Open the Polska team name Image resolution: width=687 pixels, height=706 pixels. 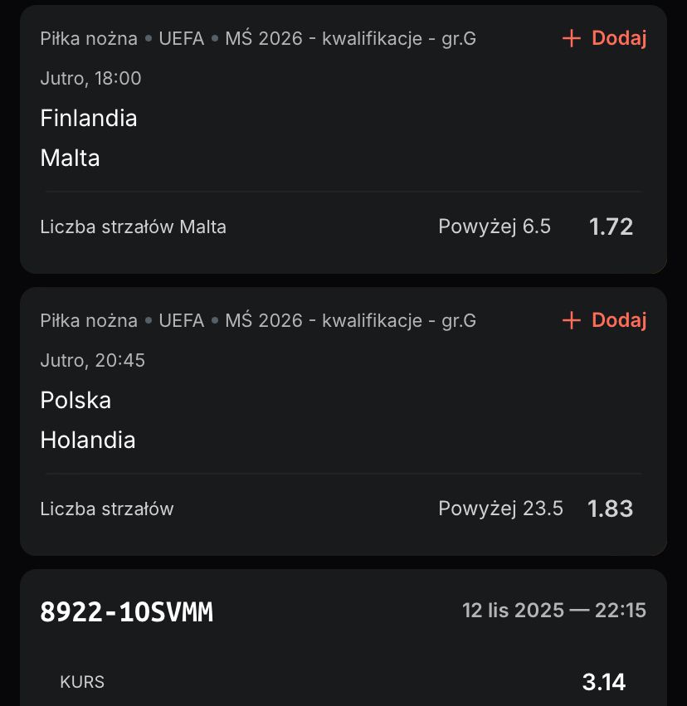(76, 400)
